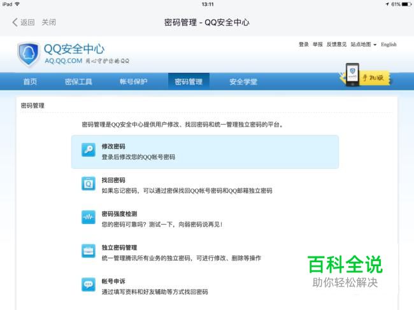Open the 密码强度检测 heading link
Image resolution: width=414 pixels, height=310 pixels.
(119, 214)
